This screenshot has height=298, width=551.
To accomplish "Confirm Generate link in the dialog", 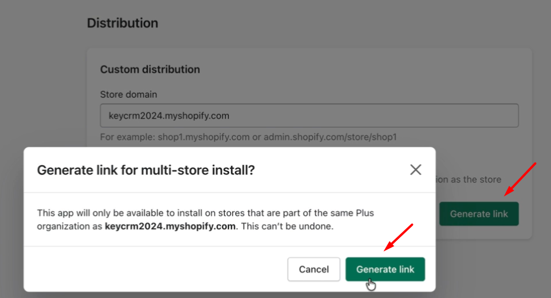I will [385, 269].
